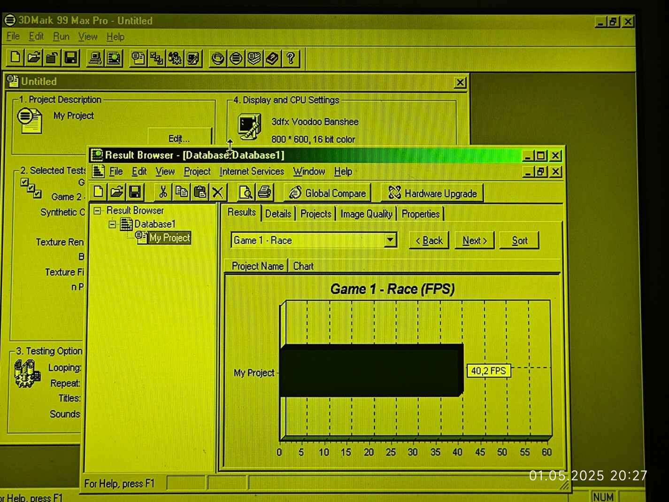Open the Help menu in Result Browser
This screenshot has width=669, height=502.
343,171
